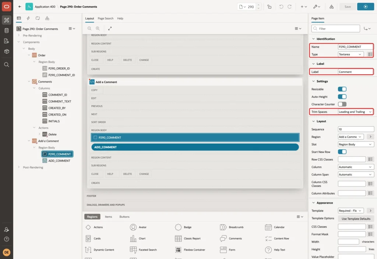Go to the region next to Add a Comment dropdown
Viewport: 377px width, 259px height.
370,137
